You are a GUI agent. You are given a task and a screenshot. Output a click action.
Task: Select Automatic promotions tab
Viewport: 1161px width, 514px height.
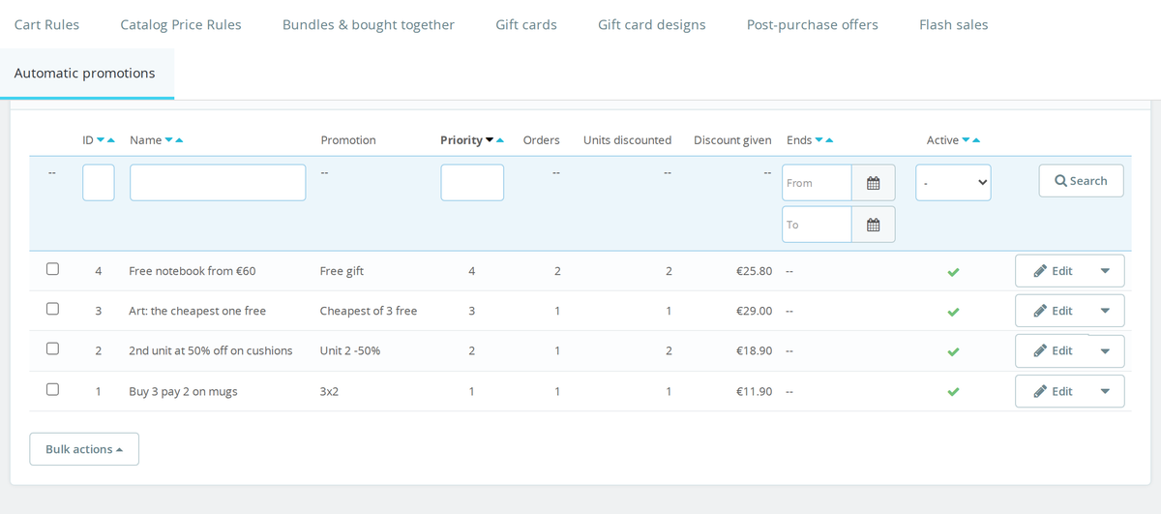point(85,74)
